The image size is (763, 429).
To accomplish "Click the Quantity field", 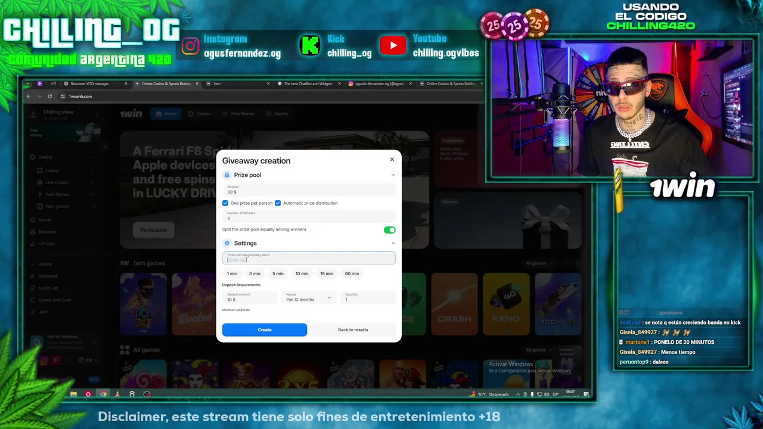I will coord(368,297).
